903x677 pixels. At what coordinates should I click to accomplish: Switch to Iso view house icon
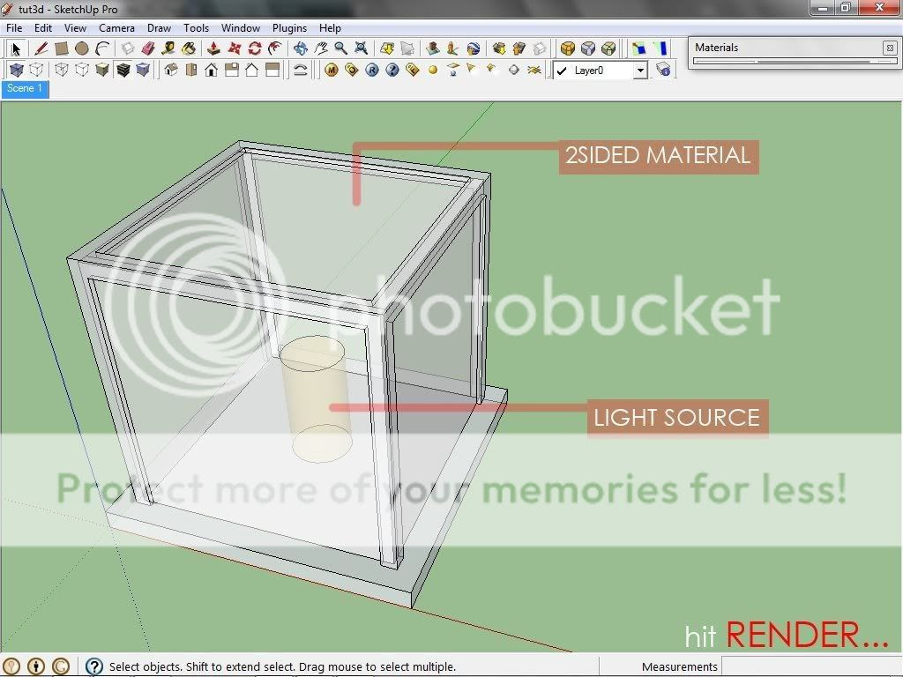coord(171,71)
